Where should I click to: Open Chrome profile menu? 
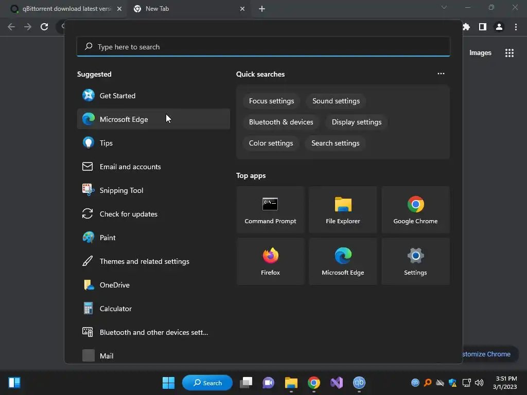click(x=499, y=27)
